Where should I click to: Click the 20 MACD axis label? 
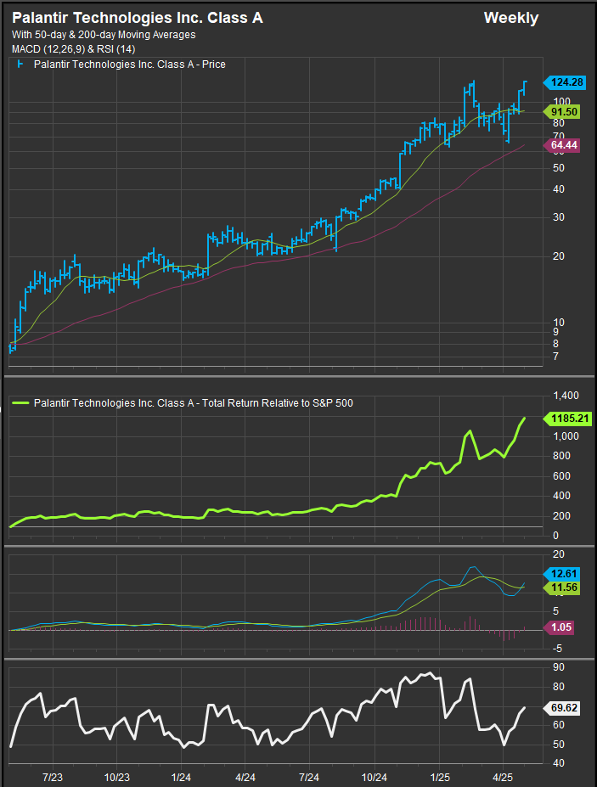558,554
